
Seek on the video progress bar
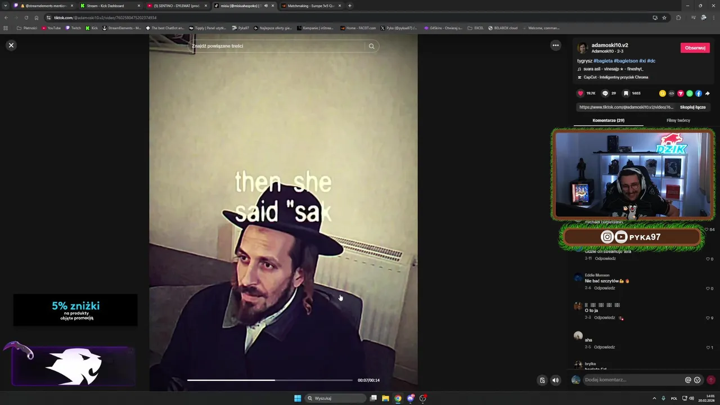(270, 380)
